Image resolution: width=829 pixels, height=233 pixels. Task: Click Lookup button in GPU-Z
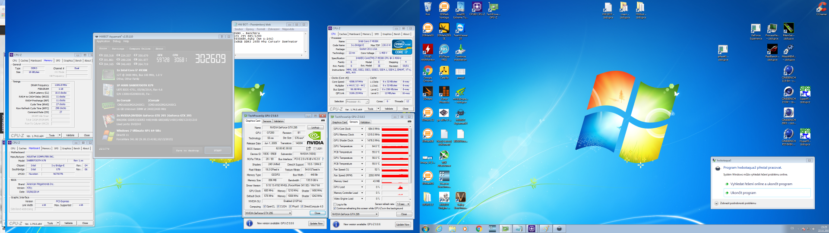click(x=316, y=127)
